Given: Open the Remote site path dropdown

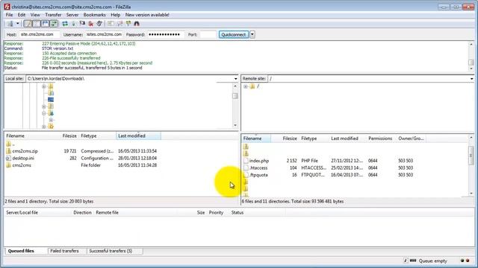Looking at the screenshot, I should (471, 79).
